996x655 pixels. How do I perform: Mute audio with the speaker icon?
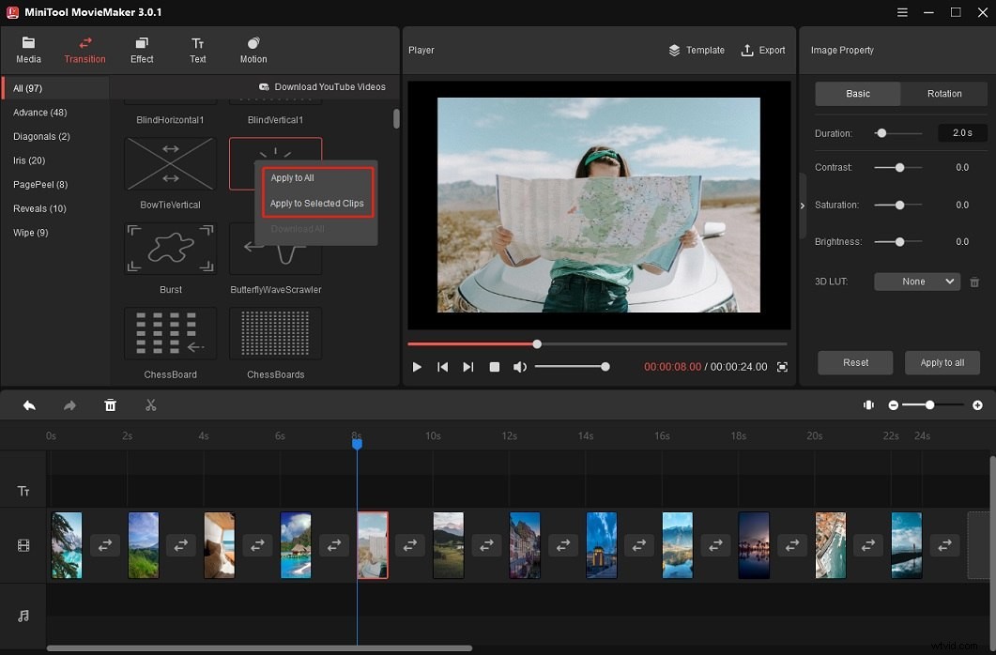point(519,367)
